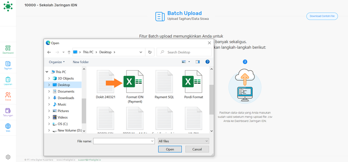
Task: Click the Batch Upload document icon
Action: [x=160, y=16]
